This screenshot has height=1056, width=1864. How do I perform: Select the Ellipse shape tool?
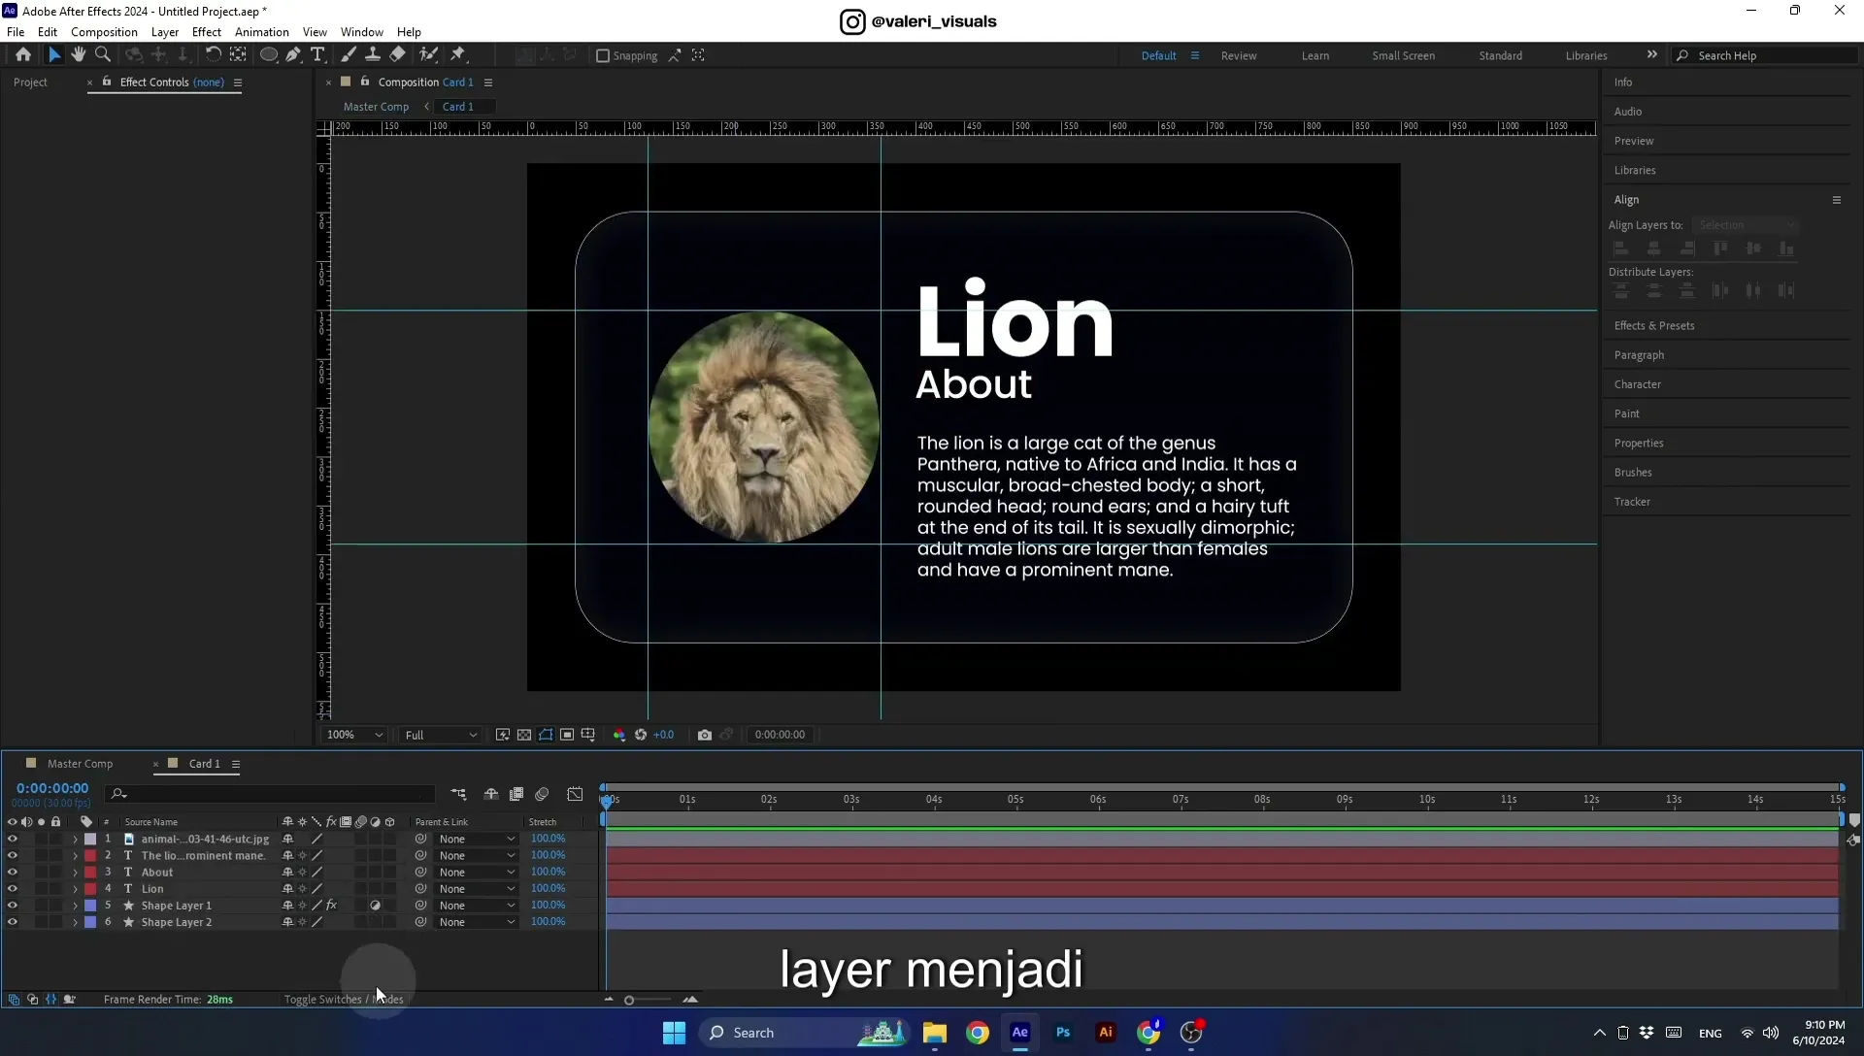pos(269,55)
